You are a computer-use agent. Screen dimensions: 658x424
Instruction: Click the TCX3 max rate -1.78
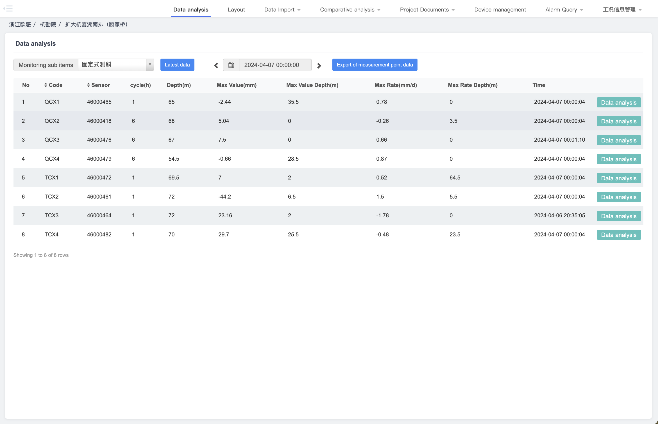(382, 215)
